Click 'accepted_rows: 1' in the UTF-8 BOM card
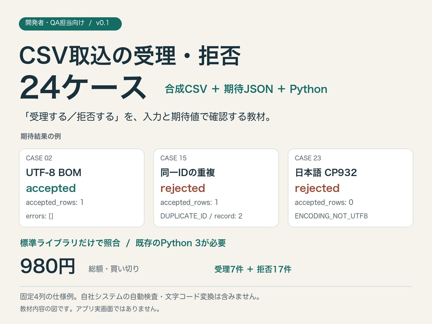 tap(54, 202)
